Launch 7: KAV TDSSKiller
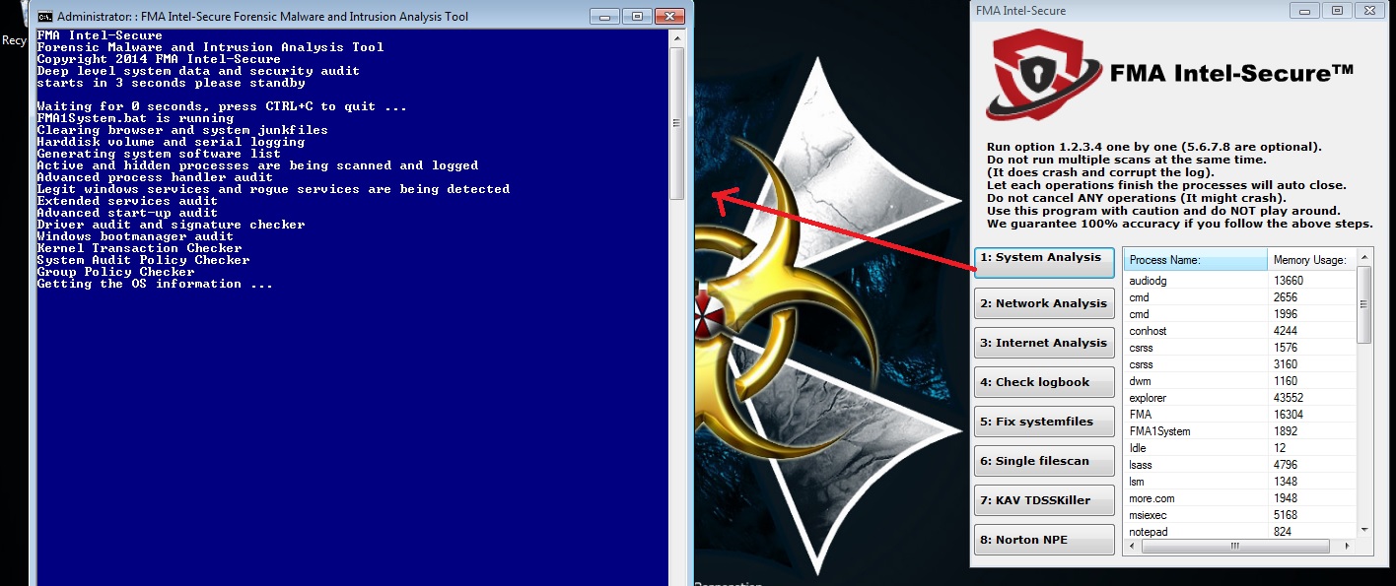Screen dimensions: 1396x586 tap(1044, 500)
